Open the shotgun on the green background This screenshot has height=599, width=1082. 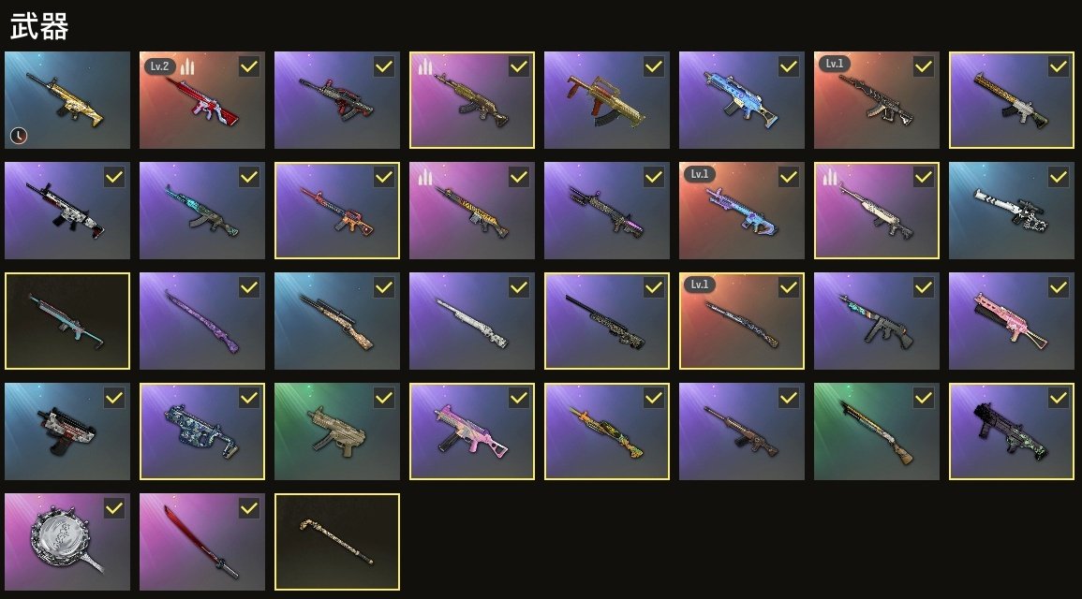[x=876, y=431]
